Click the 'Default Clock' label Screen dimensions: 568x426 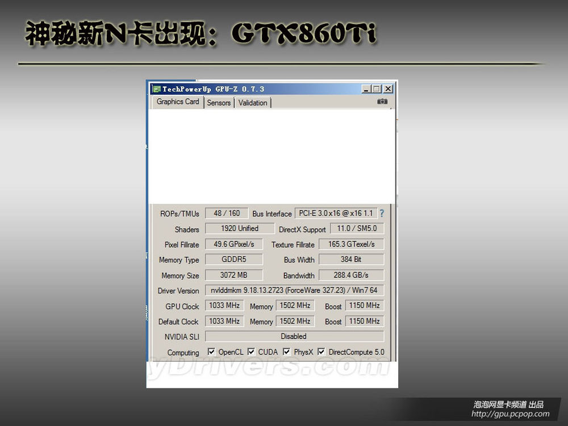pyautogui.click(x=178, y=321)
